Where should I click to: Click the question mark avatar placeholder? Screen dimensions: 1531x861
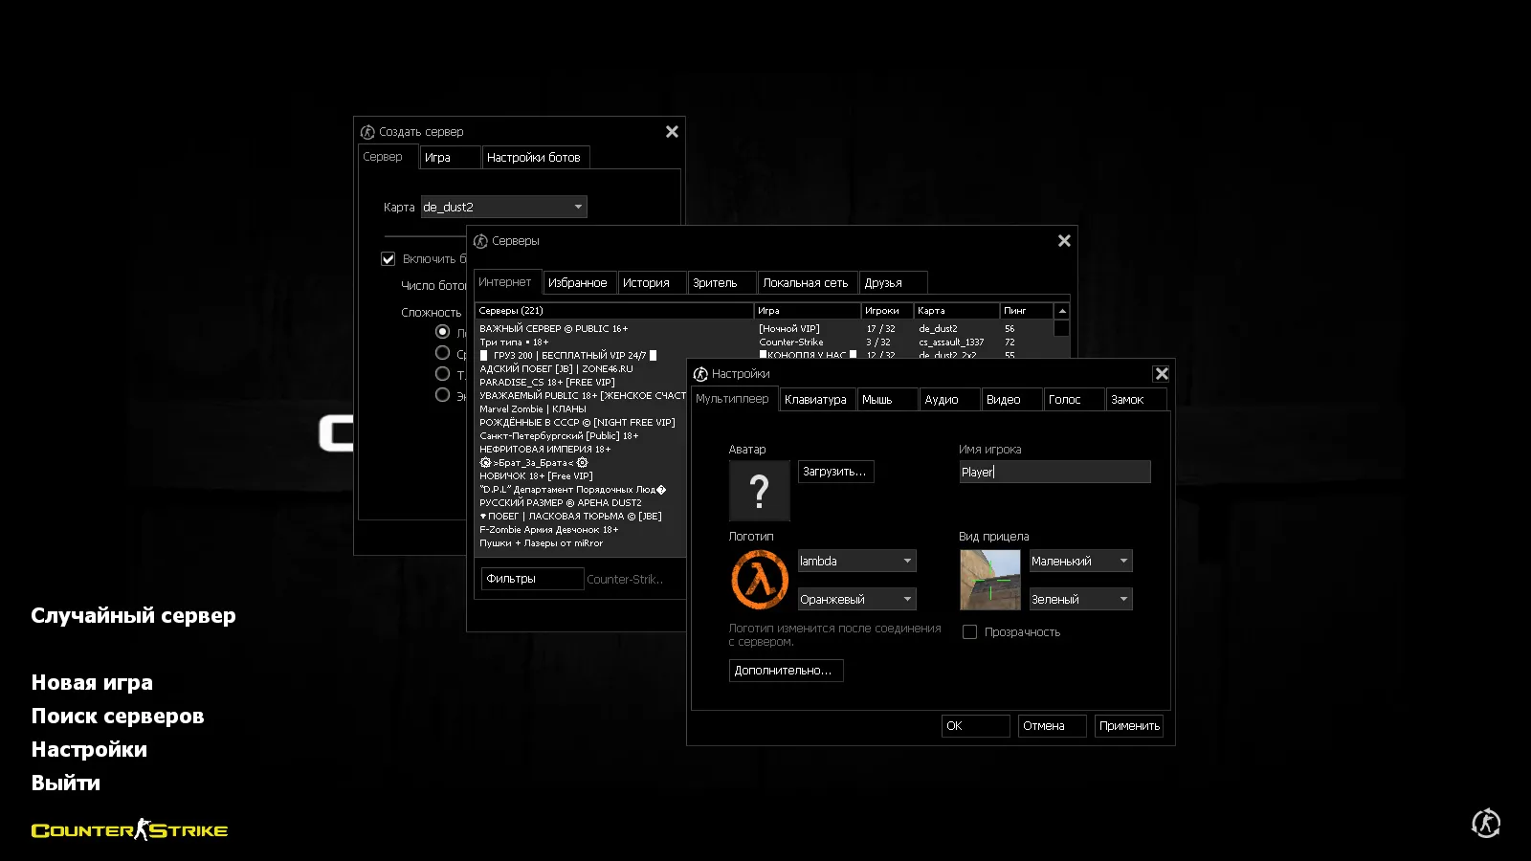tap(759, 491)
